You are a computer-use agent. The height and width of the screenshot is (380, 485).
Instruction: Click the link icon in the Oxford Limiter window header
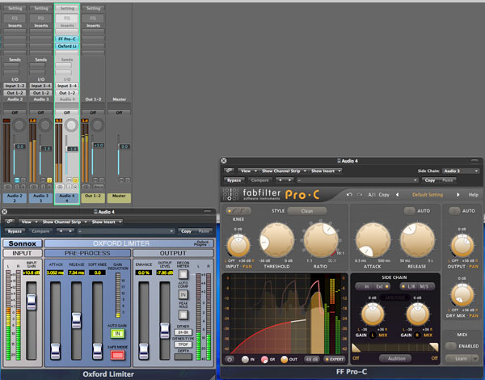tap(10, 222)
